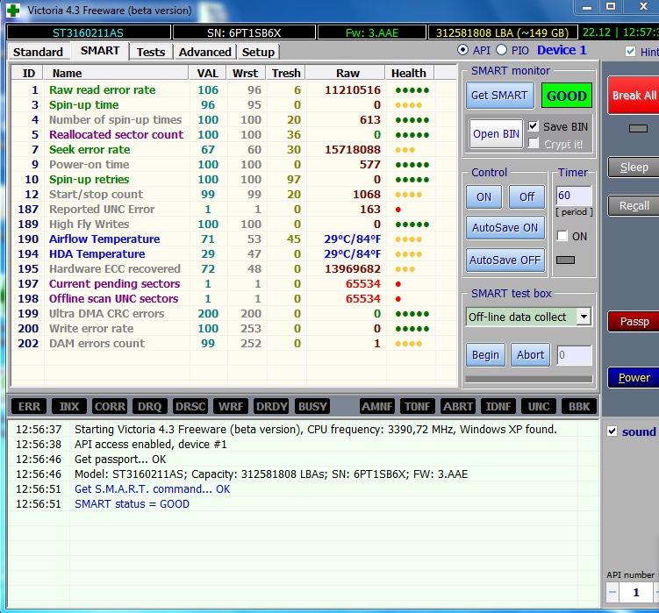Click the Recall button

(634, 206)
